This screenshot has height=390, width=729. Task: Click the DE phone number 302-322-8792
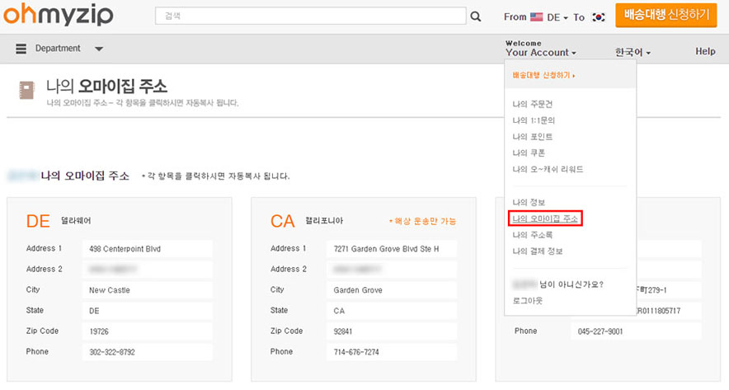[149, 352]
